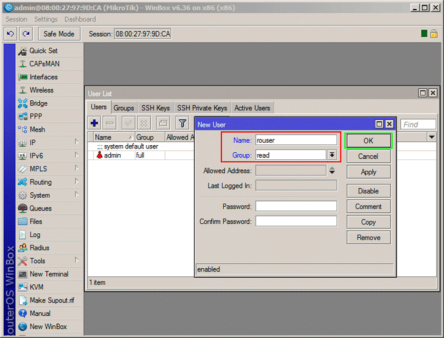Click the Filter funnel icon
Image resolution: width=444 pixels, height=338 pixels.
(x=182, y=124)
